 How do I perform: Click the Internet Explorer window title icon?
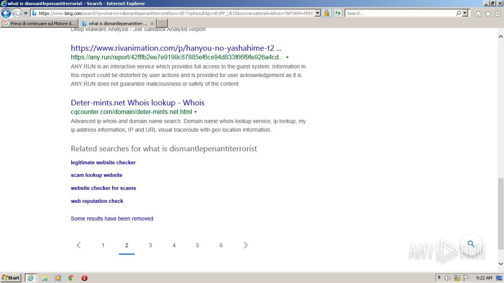4,4
